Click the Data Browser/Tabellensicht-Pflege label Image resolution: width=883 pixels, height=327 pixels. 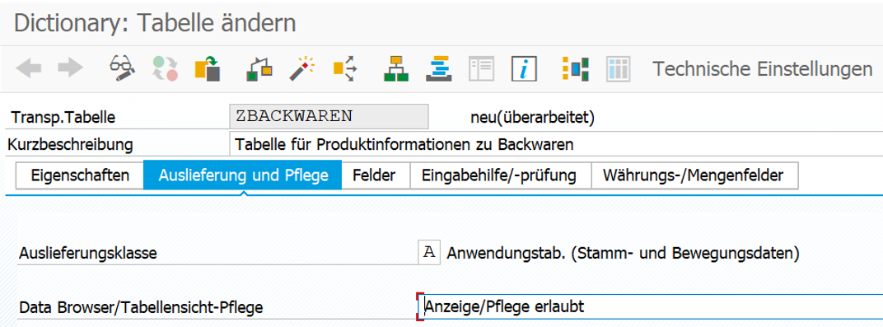point(141,308)
